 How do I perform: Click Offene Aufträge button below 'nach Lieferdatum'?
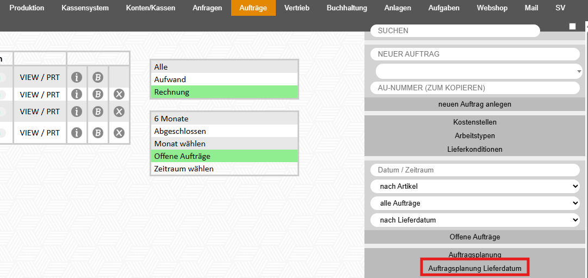click(x=475, y=237)
